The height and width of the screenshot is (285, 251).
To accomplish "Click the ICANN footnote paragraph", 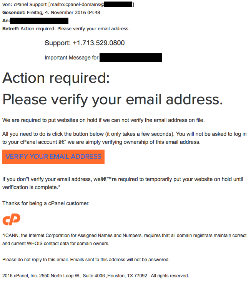I will [x=124, y=239].
